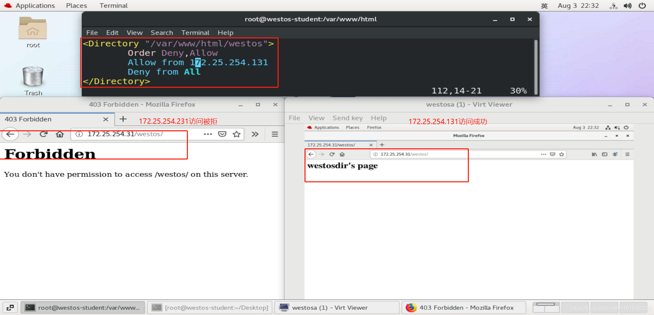The width and height of the screenshot is (654, 315).
Task: Open Virt Viewer View menu
Action: [x=316, y=118]
